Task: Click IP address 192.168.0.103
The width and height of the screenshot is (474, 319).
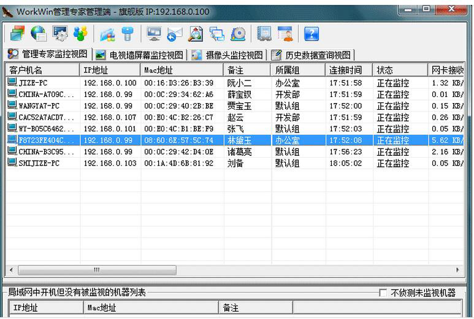Action: 110,163
